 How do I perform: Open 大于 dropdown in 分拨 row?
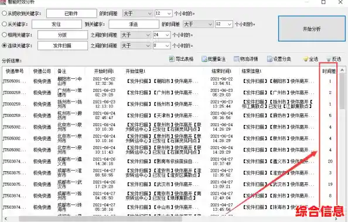coord(136,34)
